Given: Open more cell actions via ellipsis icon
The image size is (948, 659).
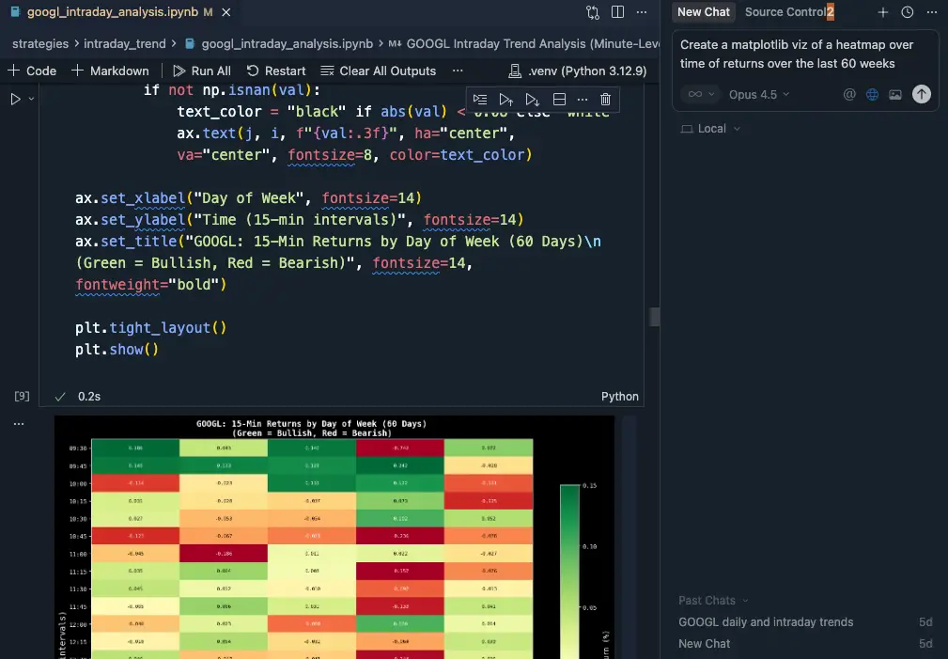Looking at the screenshot, I should [582, 99].
